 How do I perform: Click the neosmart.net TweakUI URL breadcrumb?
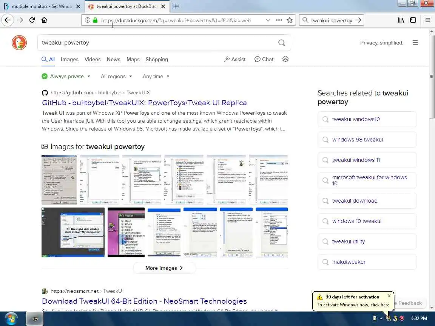[87, 291]
